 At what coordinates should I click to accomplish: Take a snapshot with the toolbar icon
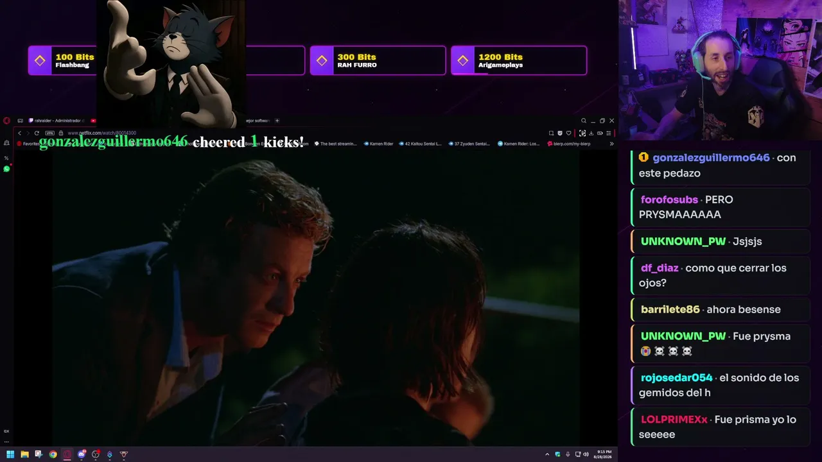click(551, 133)
